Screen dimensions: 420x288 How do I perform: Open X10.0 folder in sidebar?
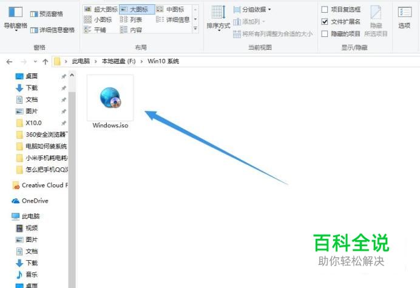tap(33, 123)
